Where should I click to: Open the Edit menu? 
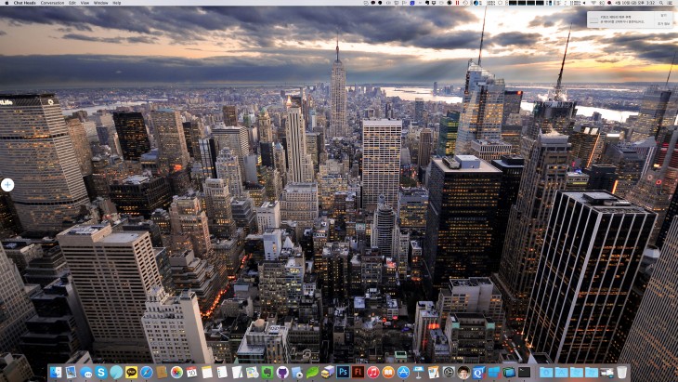click(72, 3)
